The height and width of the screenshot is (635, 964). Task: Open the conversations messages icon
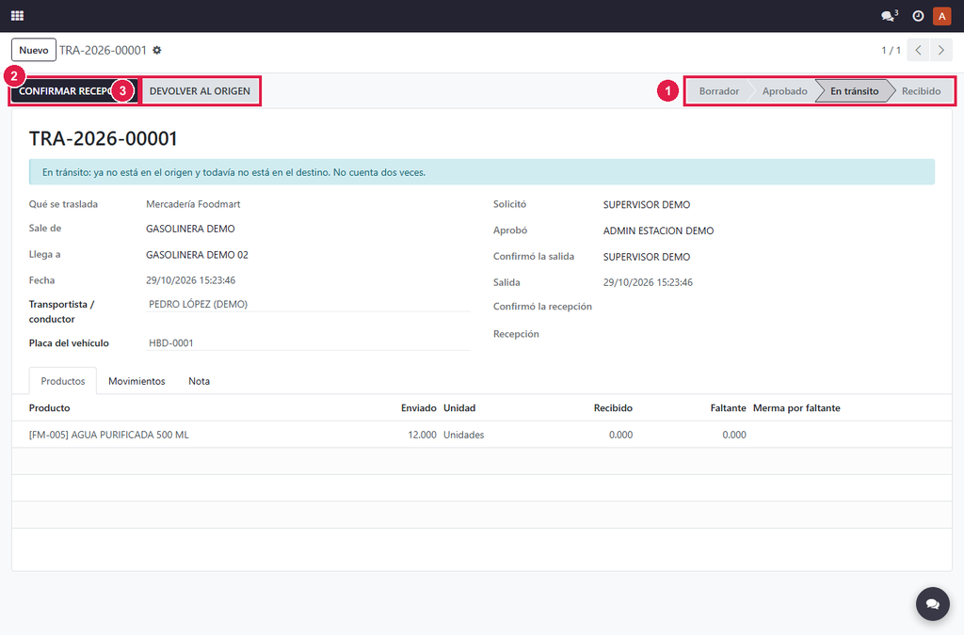point(889,16)
